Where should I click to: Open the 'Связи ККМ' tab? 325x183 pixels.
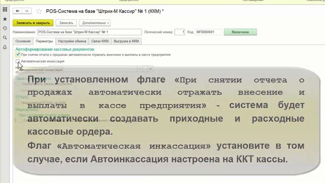click(100, 41)
